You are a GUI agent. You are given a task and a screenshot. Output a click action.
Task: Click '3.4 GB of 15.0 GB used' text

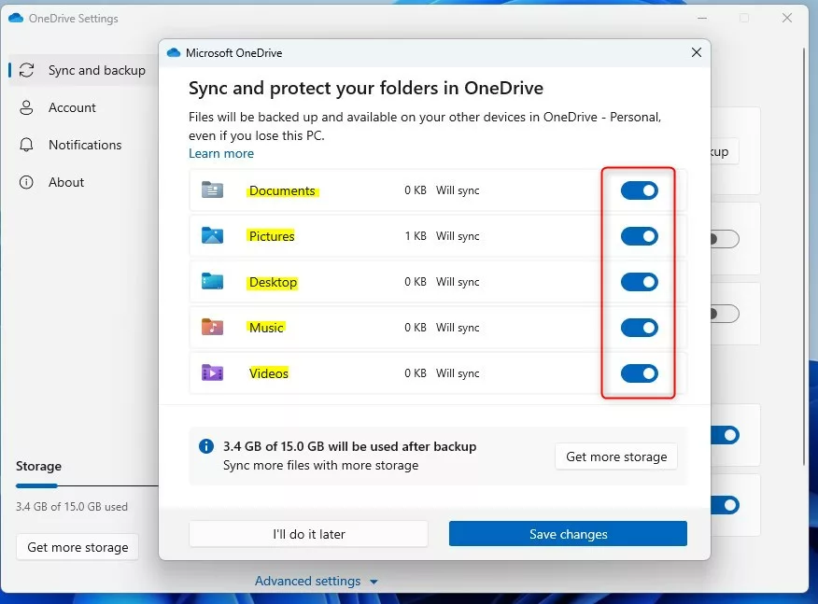(x=72, y=507)
